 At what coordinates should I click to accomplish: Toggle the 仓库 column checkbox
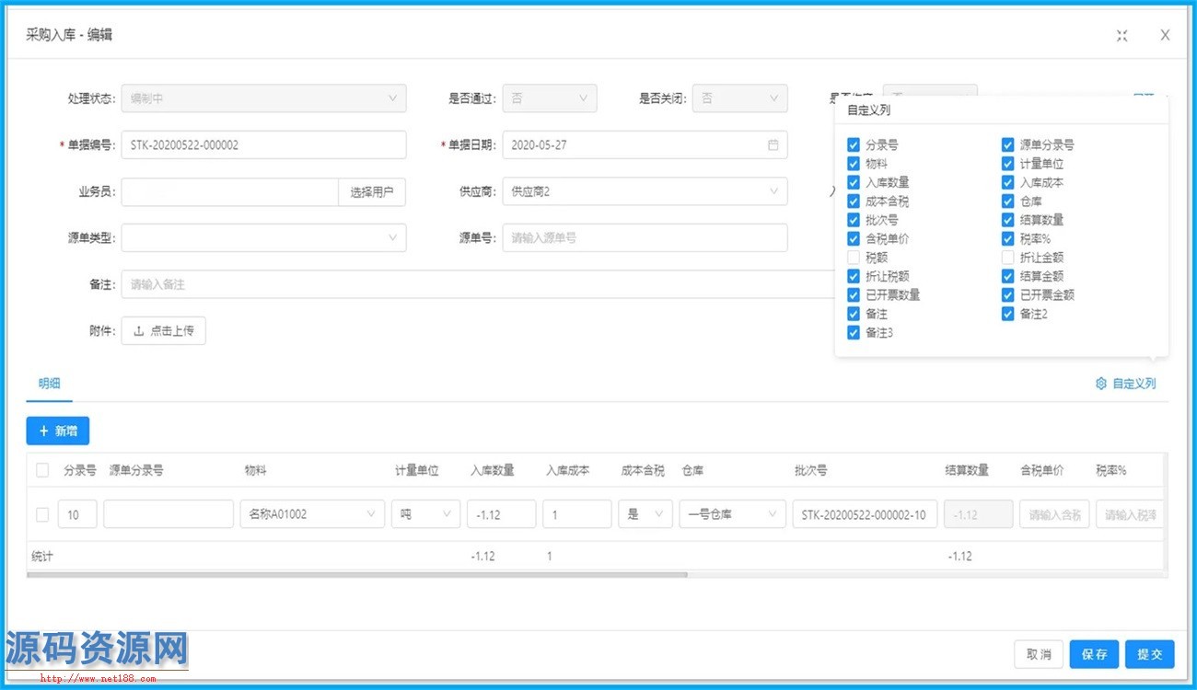1007,201
